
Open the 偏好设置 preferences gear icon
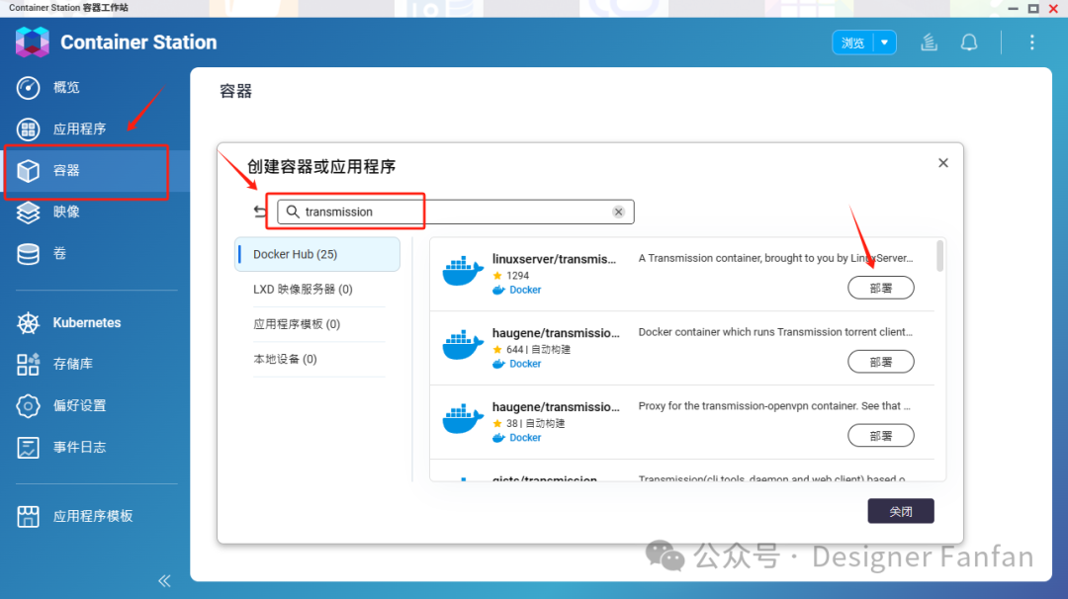[x=28, y=405]
